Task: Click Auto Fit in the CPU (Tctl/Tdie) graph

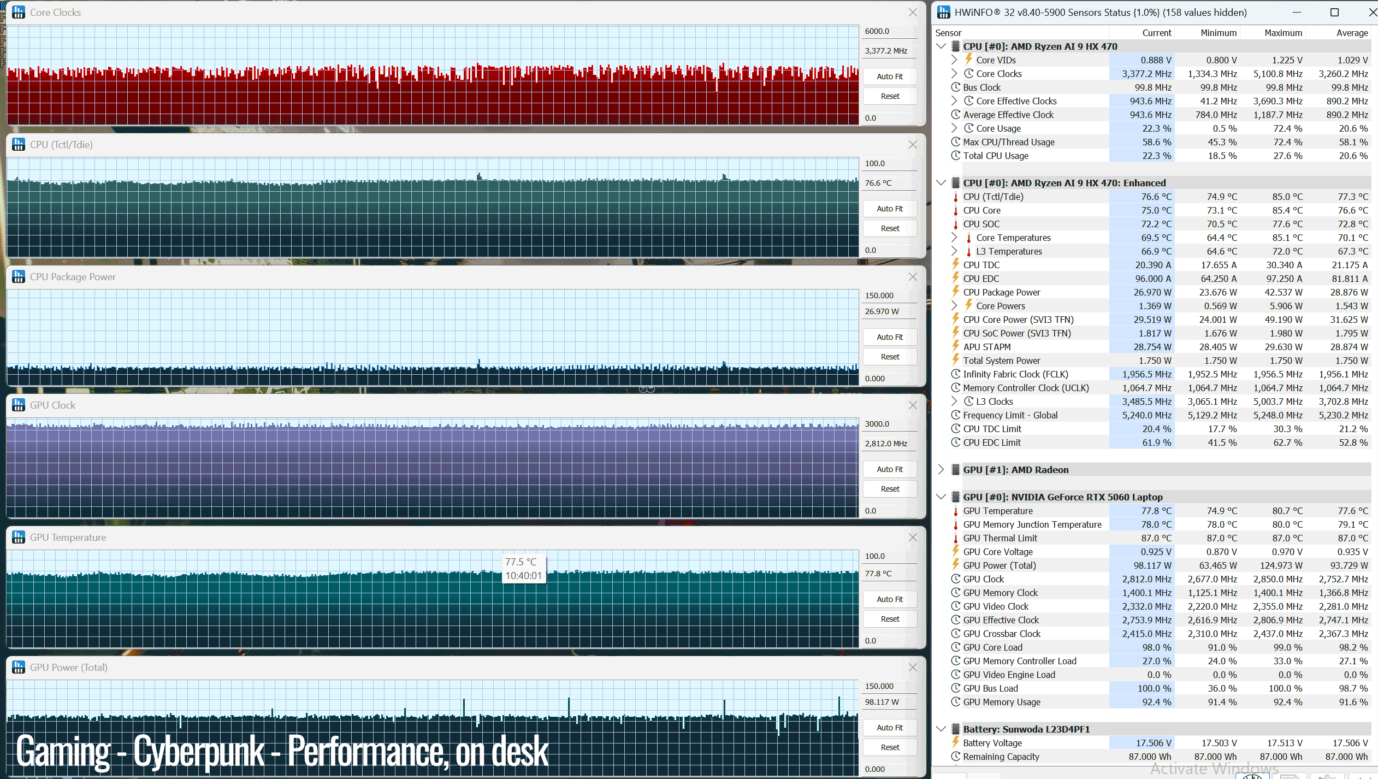Action: (890, 209)
